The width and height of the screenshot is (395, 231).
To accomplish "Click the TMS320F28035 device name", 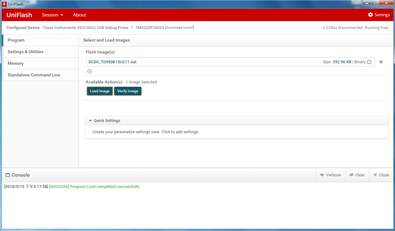I will click(x=150, y=28).
